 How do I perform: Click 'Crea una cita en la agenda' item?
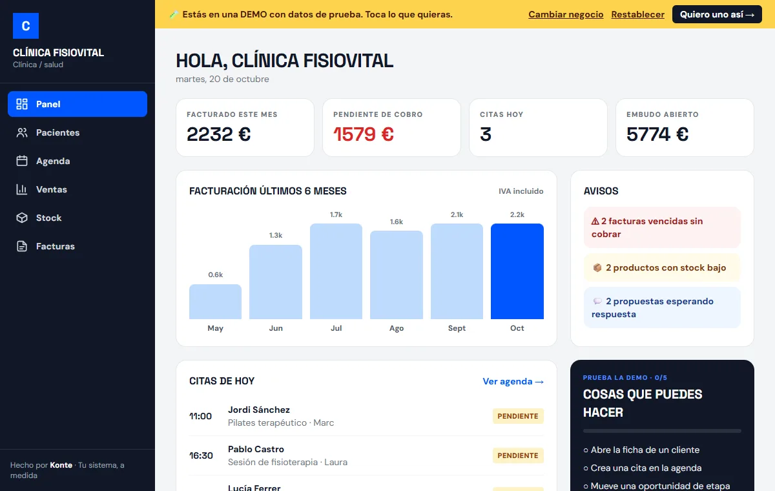point(642,468)
